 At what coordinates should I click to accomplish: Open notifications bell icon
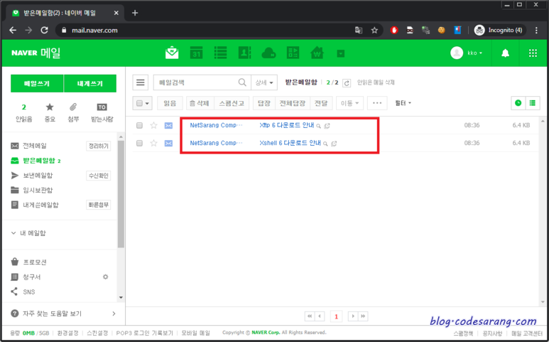[x=505, y=53]
